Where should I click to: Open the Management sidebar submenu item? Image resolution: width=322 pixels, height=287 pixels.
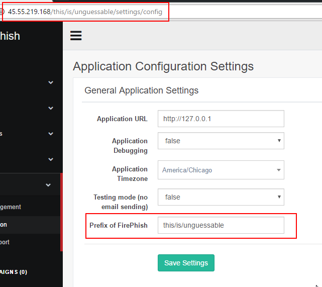[11, 207]
